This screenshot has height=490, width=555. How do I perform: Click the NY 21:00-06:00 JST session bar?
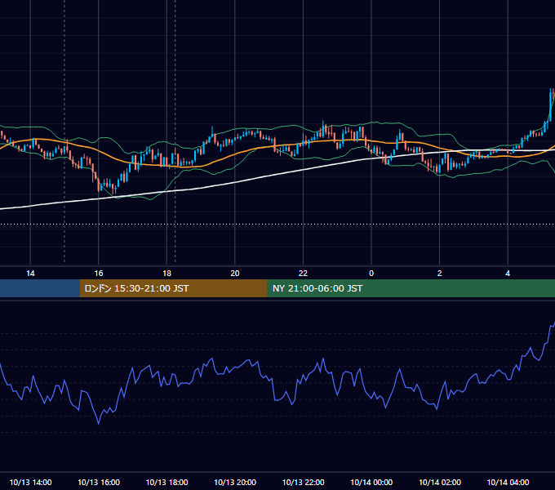tap(411, 288)
